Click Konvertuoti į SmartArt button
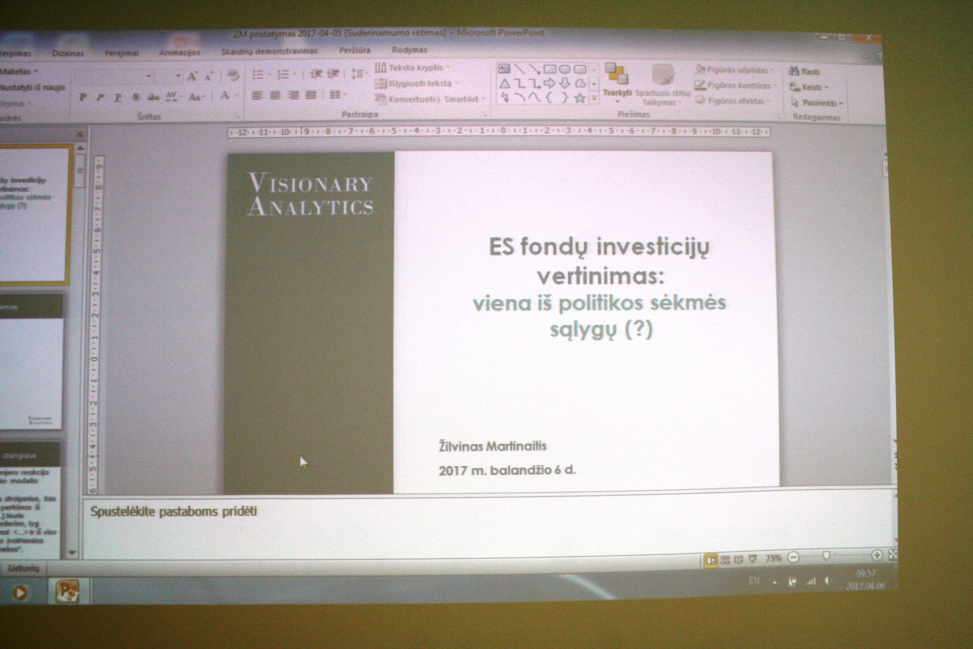The height and width of the screenshot is (649, 973). pos(431,99)
